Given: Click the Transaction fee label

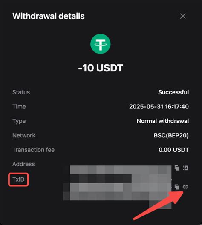Looking at the screenshot, I should coord(34,150).
